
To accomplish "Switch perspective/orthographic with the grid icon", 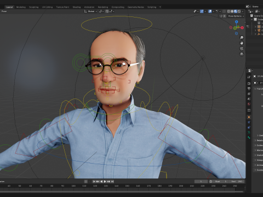I will (242, 54).
